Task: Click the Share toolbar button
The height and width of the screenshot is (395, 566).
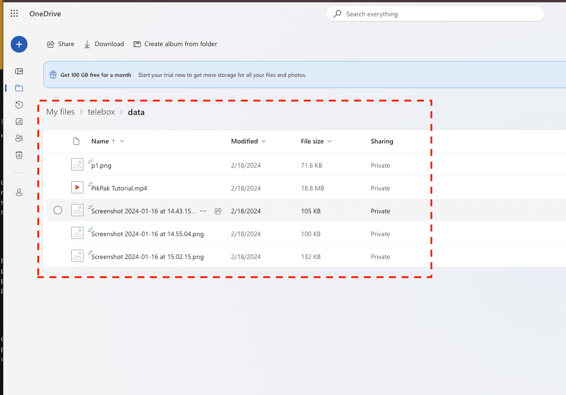Action: click(61, 44)
